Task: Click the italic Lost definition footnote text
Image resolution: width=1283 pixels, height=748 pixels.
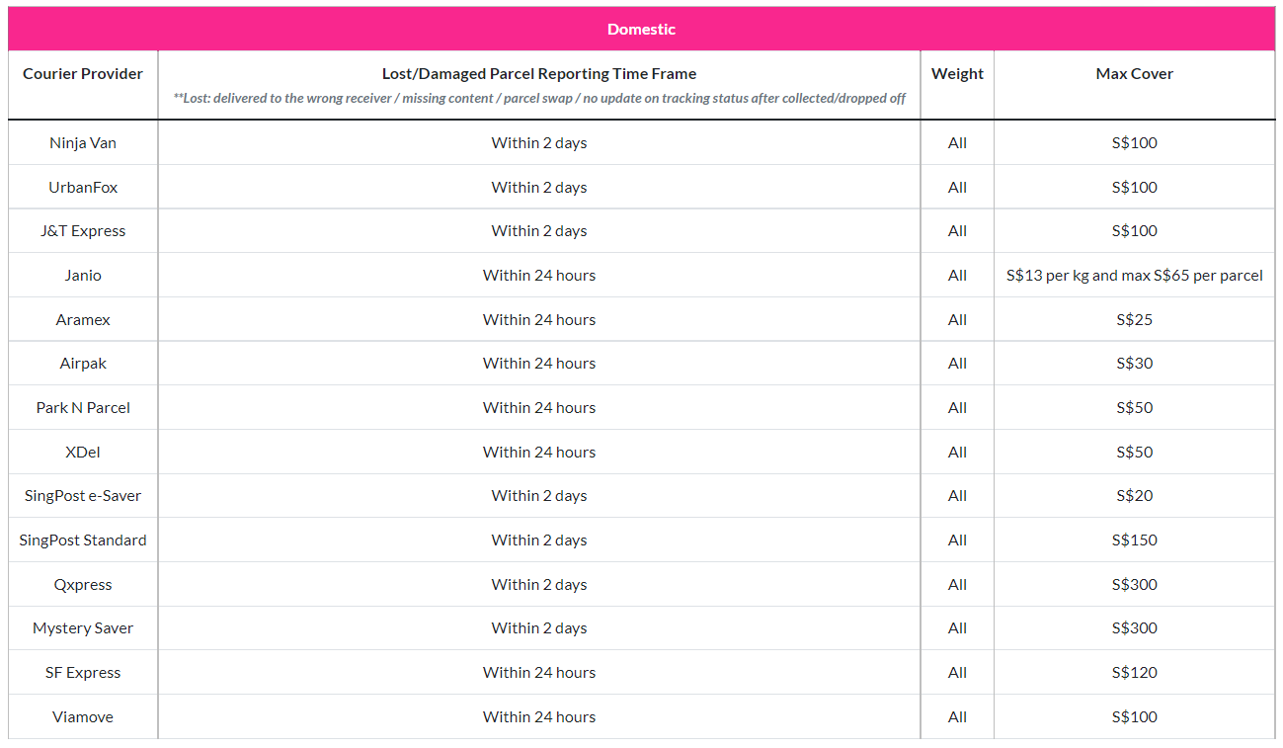Action: 539,99
